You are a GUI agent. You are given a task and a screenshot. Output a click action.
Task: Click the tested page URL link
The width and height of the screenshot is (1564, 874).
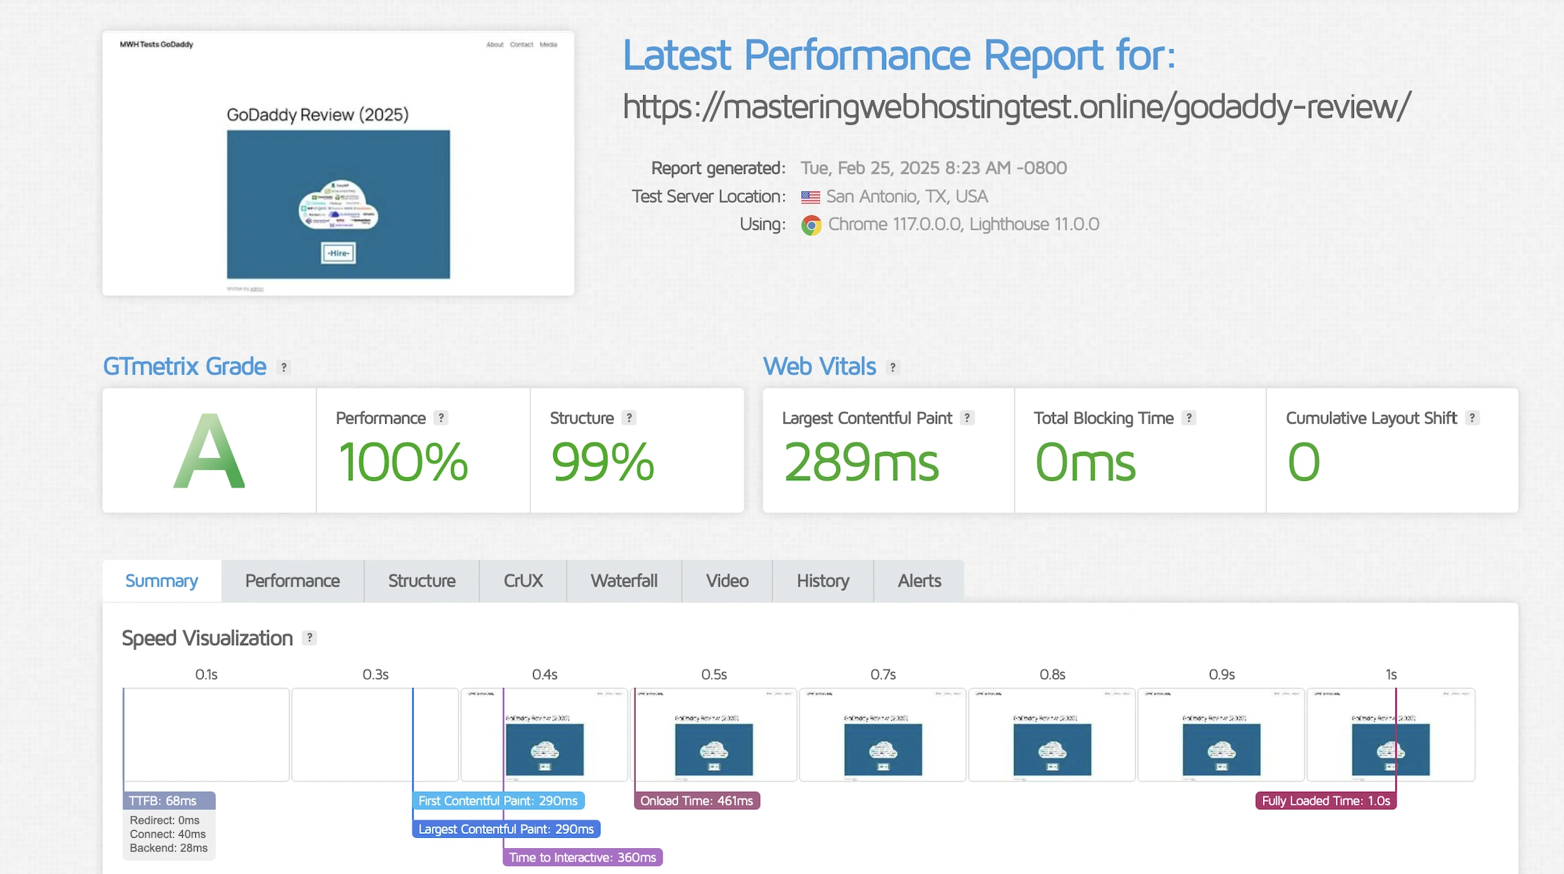1016,106
